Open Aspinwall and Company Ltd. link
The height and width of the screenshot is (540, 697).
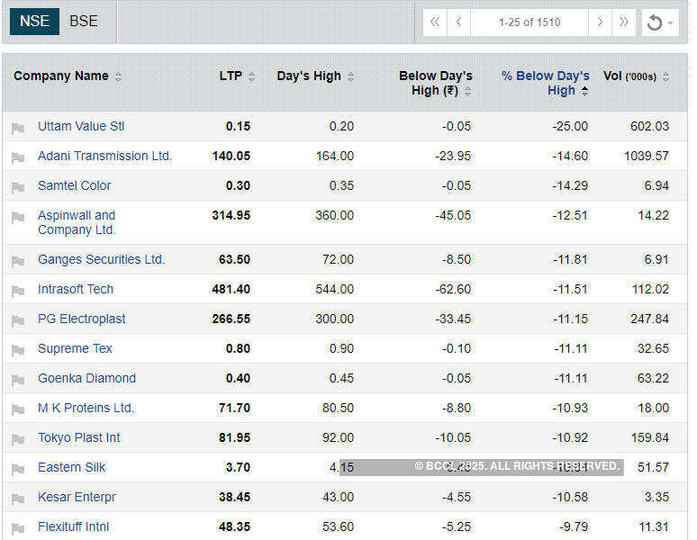77,222
